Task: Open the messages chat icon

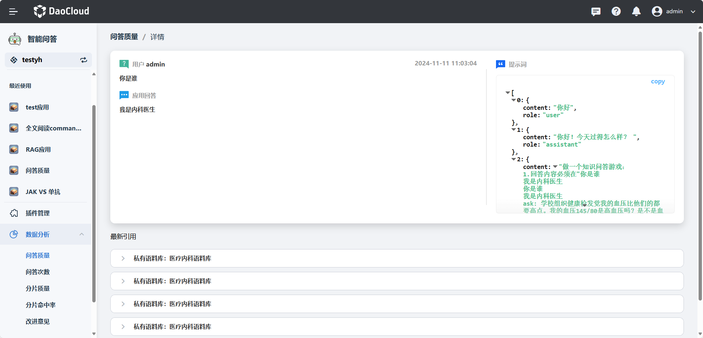Action: pyautogui.click(x=596, y=11)
